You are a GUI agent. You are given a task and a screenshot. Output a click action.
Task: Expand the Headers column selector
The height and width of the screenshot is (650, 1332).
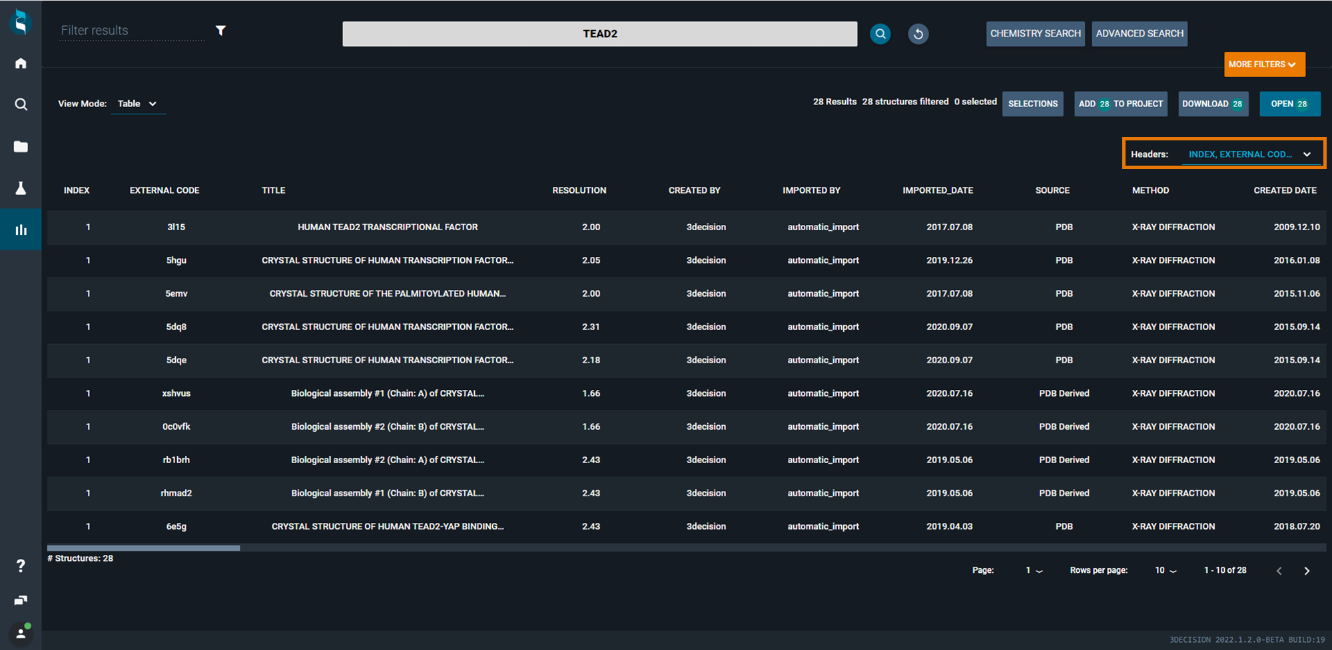tap(1249, 154)
